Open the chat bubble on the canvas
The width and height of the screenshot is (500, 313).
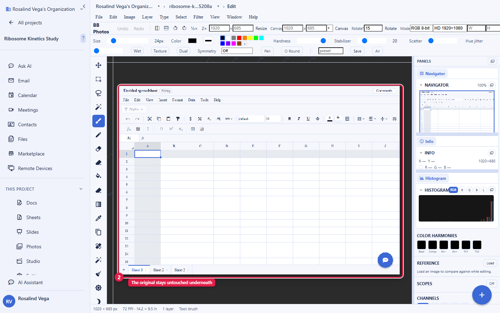(x=385, y=260)
